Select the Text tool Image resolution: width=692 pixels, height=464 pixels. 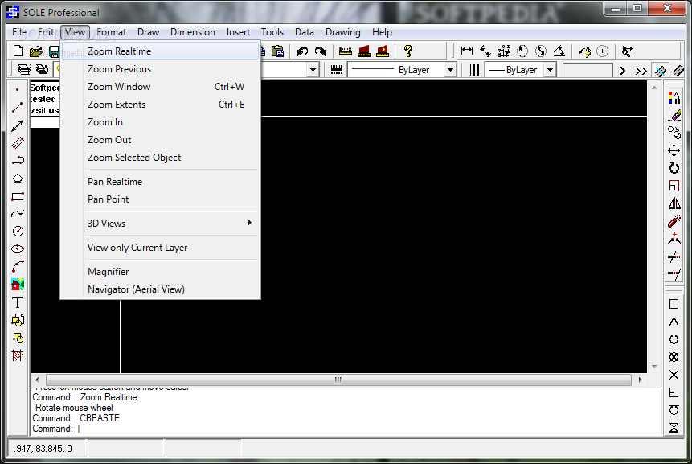click(18, 302)
